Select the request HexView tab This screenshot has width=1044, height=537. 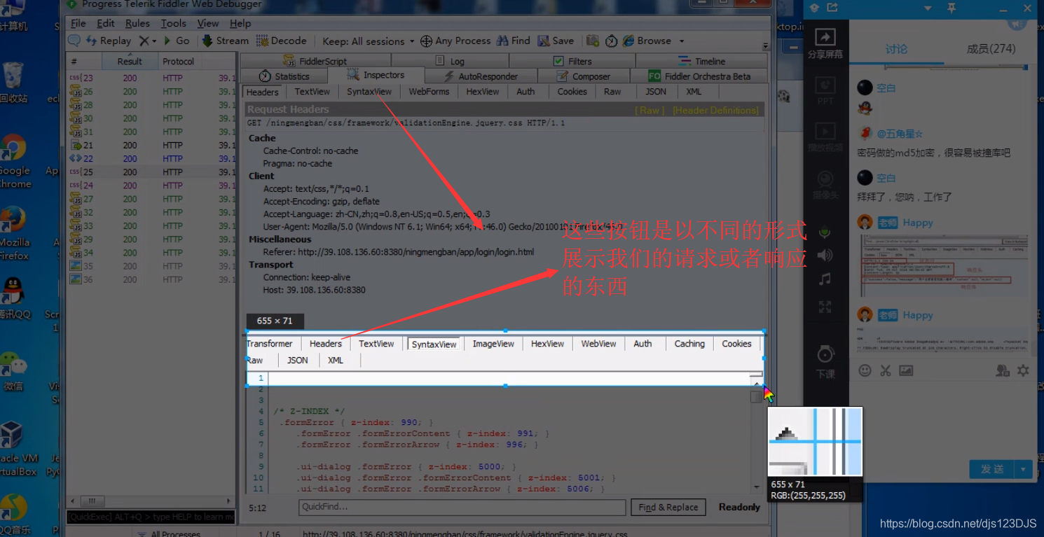pyautogui.click(x=483, y=92)
